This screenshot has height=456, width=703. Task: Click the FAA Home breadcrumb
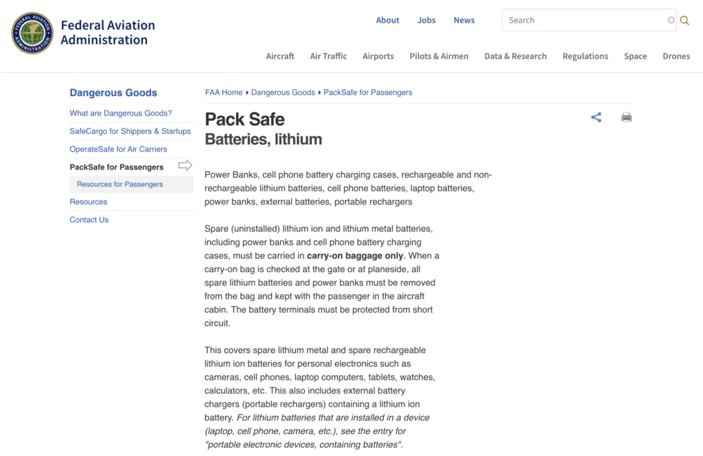224,92
